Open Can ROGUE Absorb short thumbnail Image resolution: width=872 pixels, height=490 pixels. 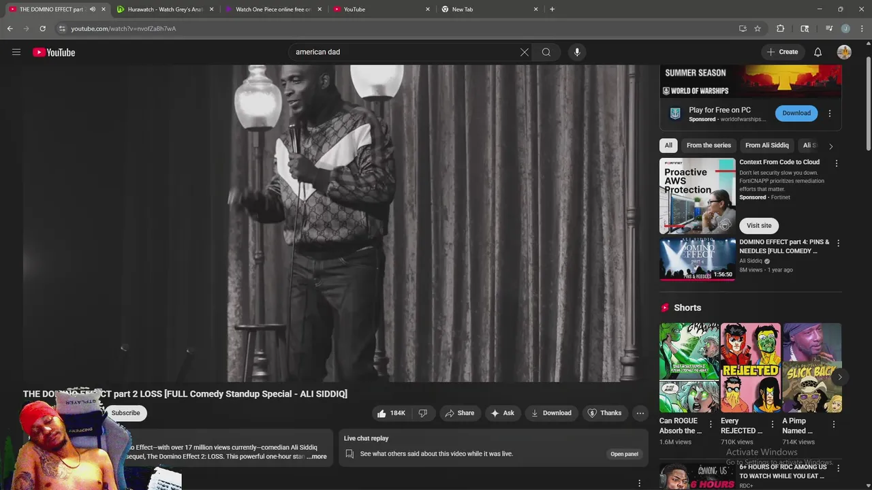pyautogui.click(x=689, y=367)
